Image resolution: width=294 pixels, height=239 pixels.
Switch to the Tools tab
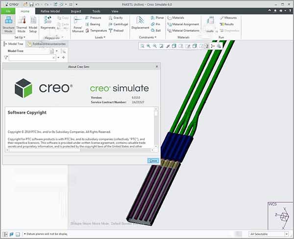click(96, 11)
